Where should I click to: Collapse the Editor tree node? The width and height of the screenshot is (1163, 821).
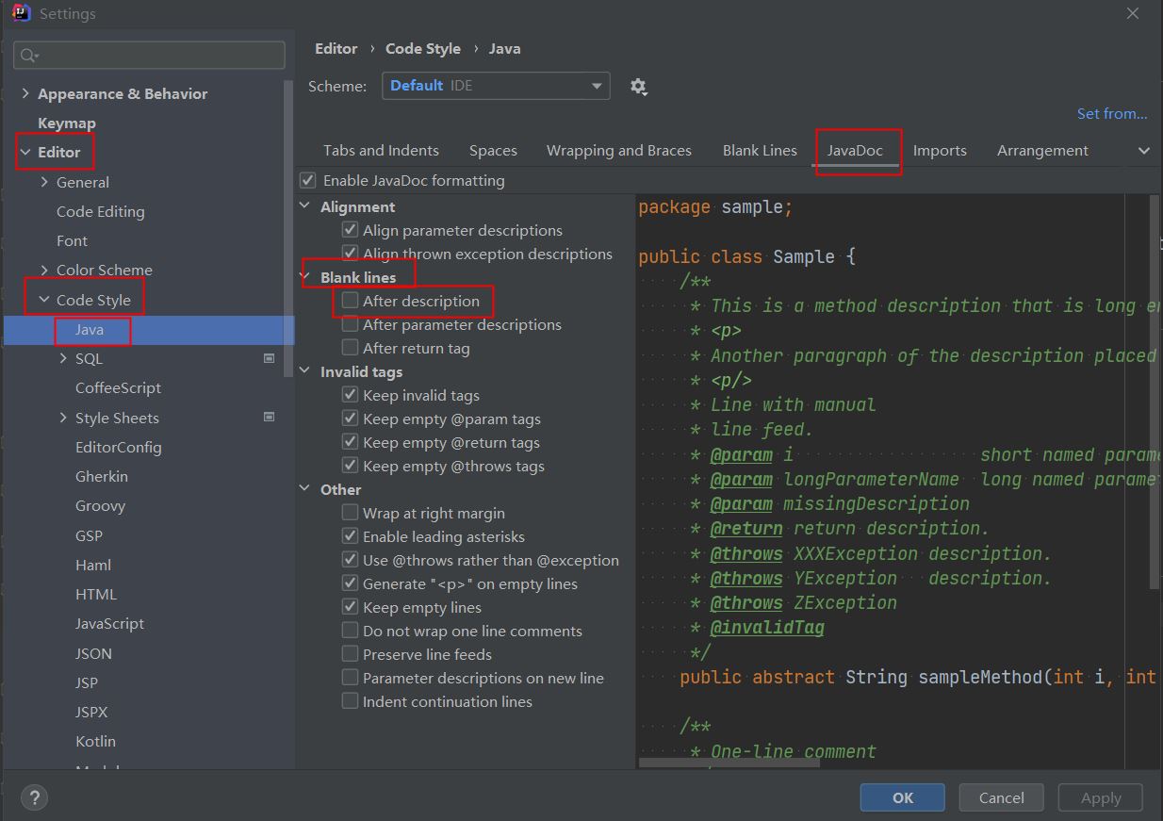click(x=25, y=152)
